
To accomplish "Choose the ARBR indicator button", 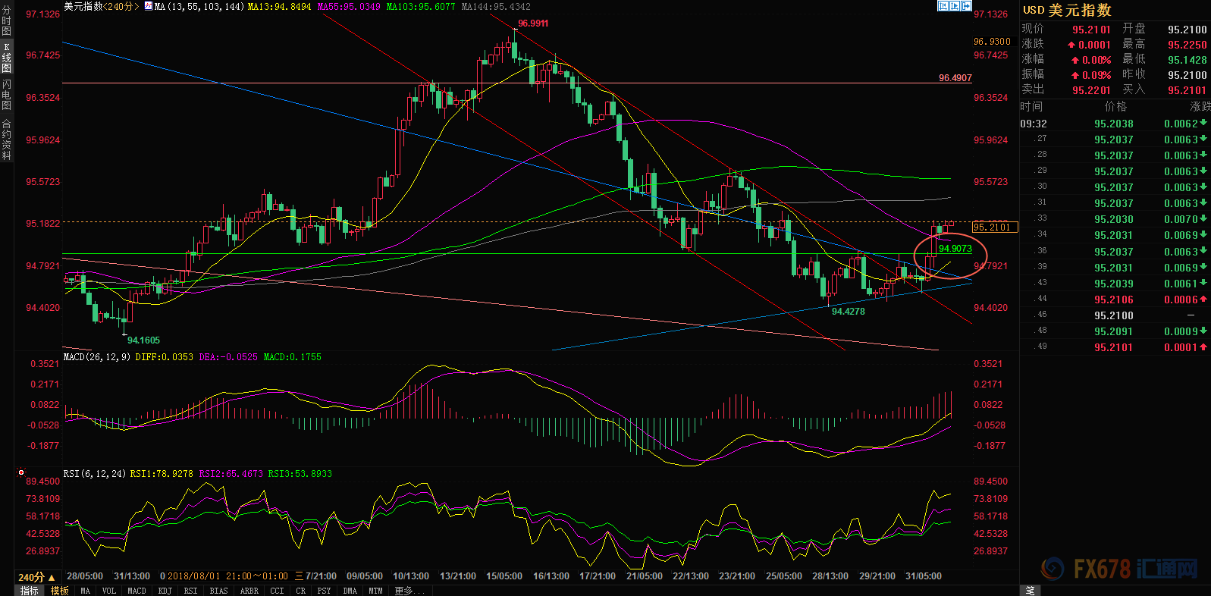I will [x=249, y=591].
